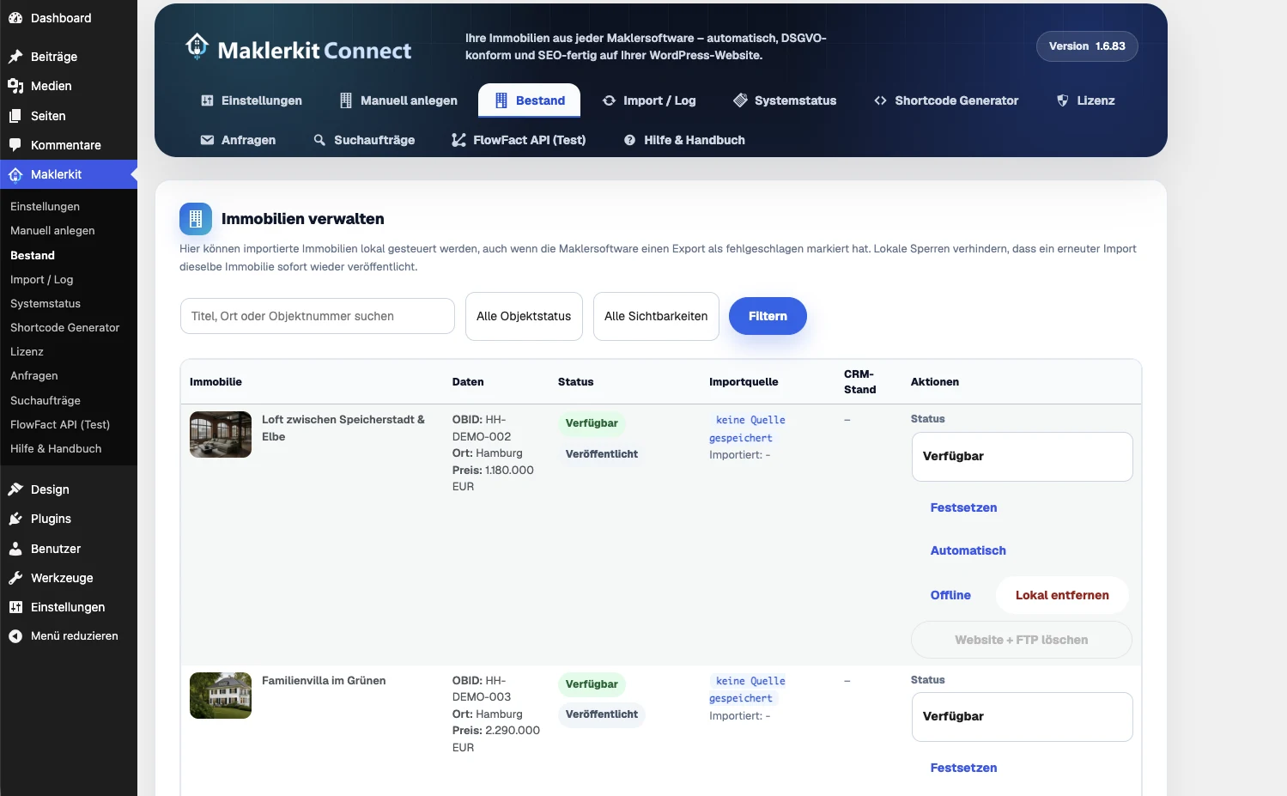
Task: Click the Lizenz shield icon
Action: (x=1063, y=100)
